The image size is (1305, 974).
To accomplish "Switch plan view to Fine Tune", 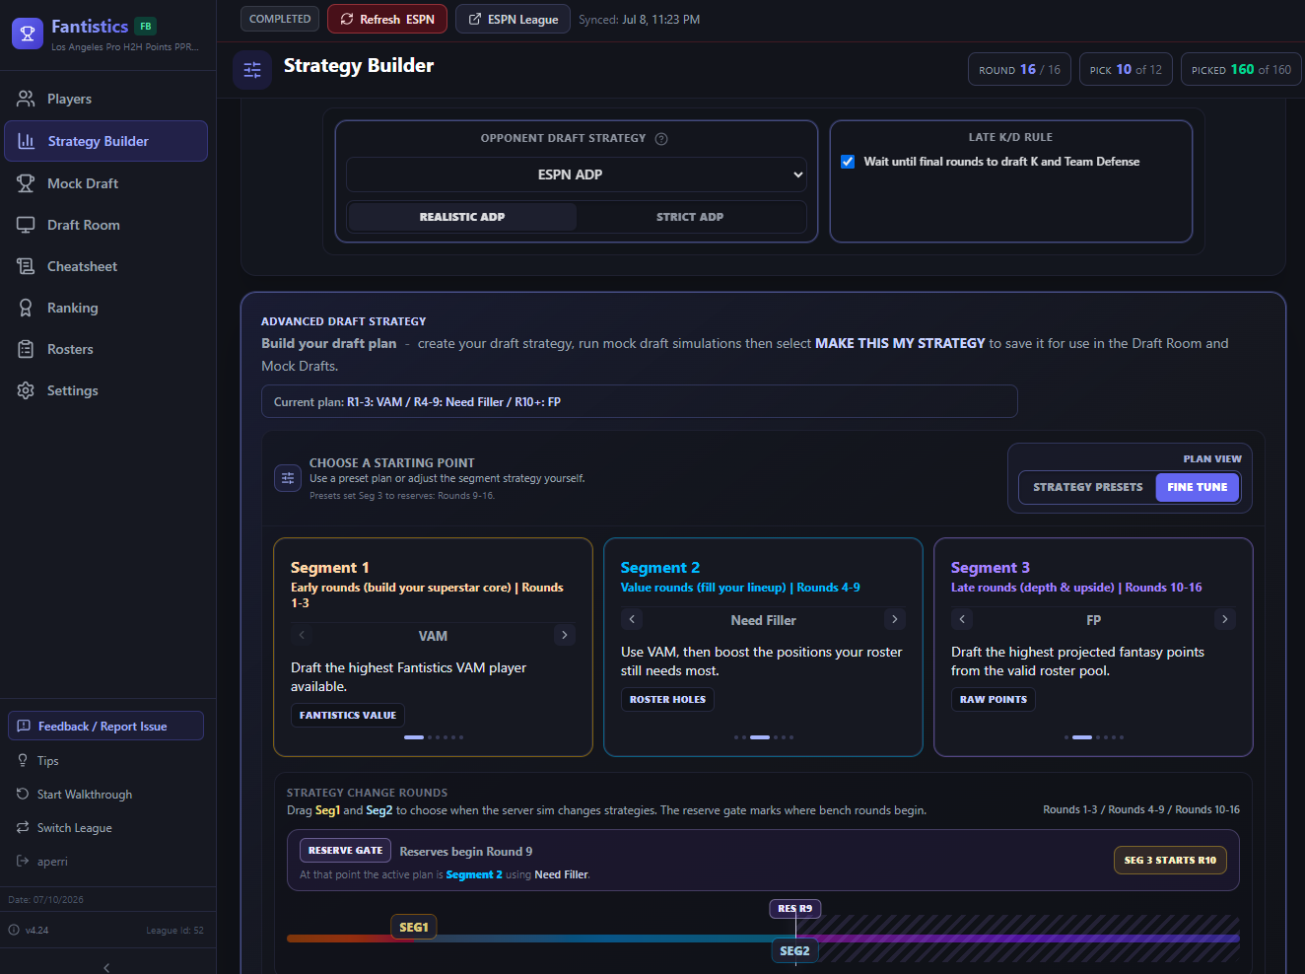I will [1198, 487].
